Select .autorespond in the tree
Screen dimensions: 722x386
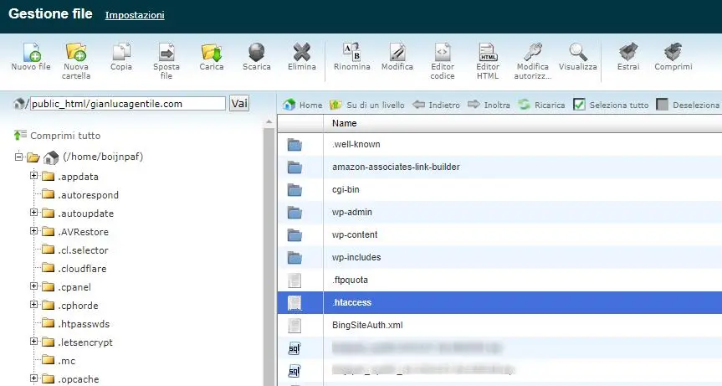pos(88,195)
